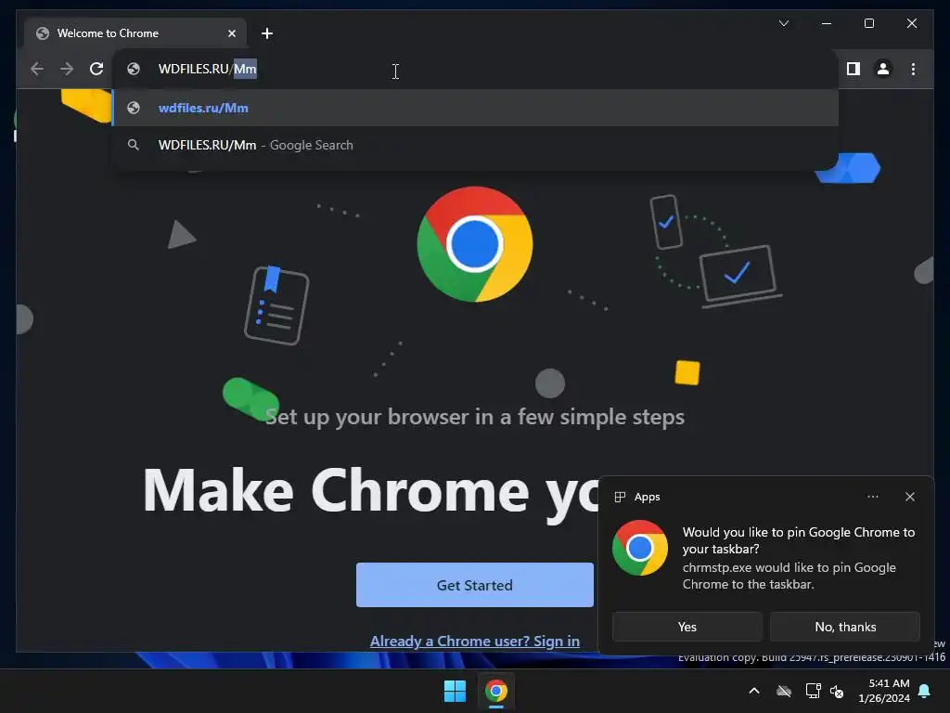Open a new tab with the plus button

[x=267, y=33]
